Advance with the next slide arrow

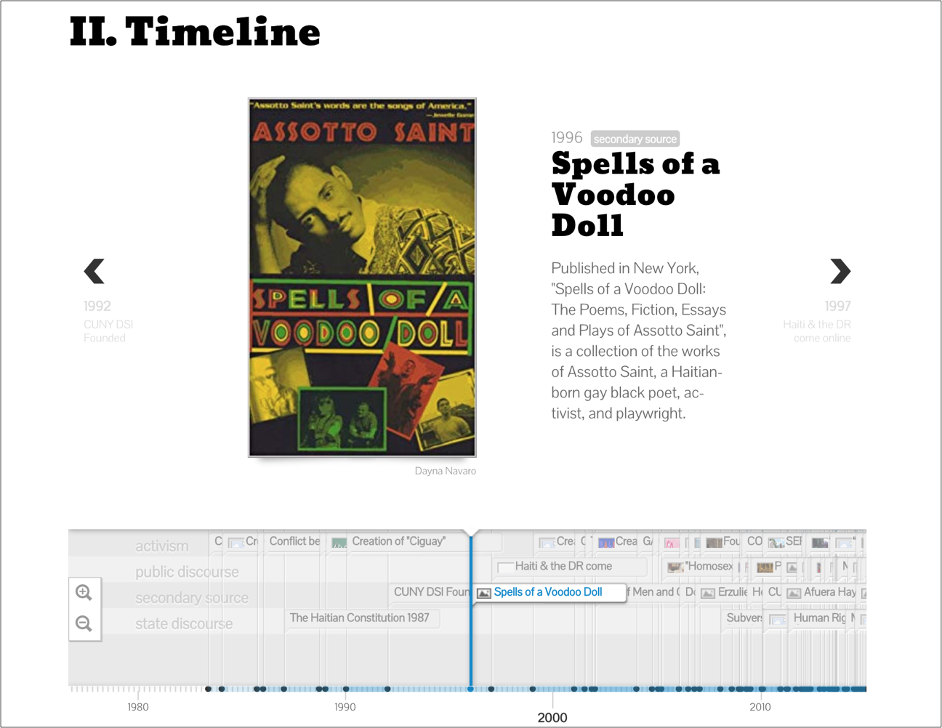point(840,271)
